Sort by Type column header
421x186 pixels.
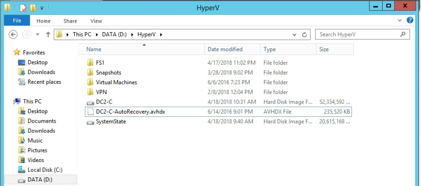pos(289,49)
